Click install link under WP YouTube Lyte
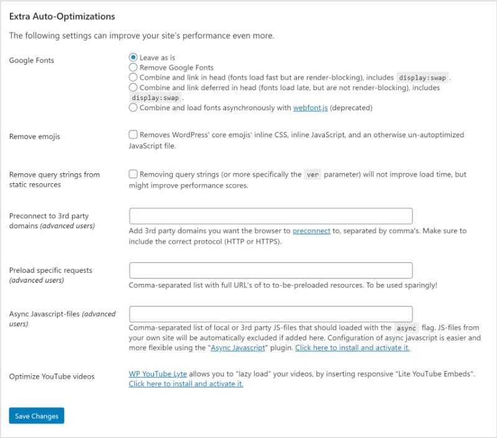Screen dimensions: 497x438 click(186, 384)
